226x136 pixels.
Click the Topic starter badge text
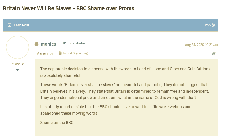[76, 43]
